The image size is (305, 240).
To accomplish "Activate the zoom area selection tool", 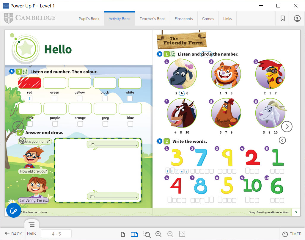I will point(147,234).
